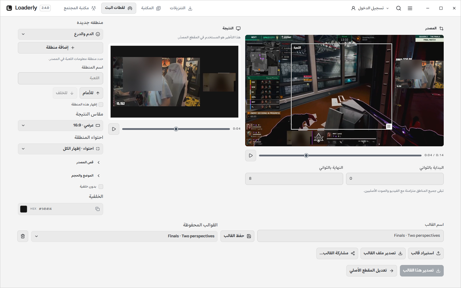Switch to 'التنزيلات' tab

181,8
